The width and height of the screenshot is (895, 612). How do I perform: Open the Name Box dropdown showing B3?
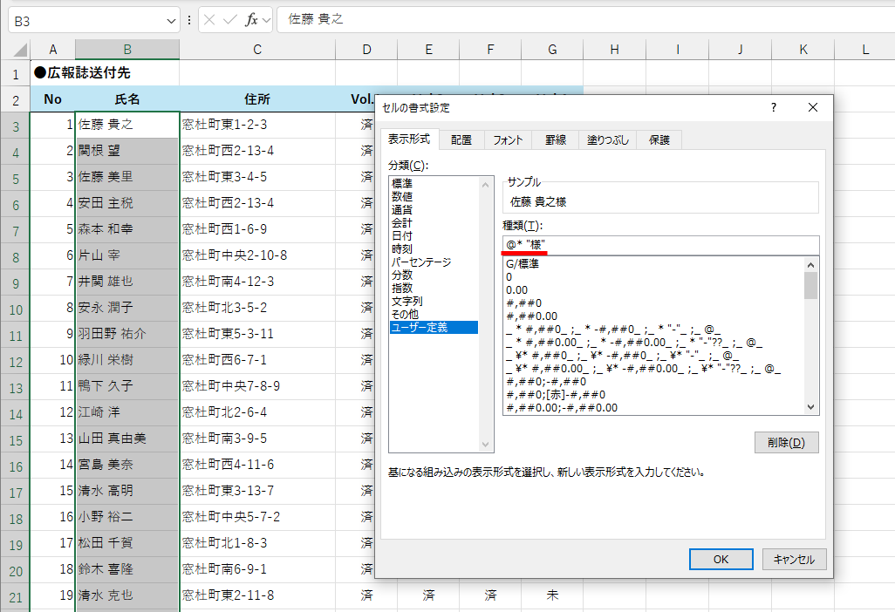tap(171, 19)
